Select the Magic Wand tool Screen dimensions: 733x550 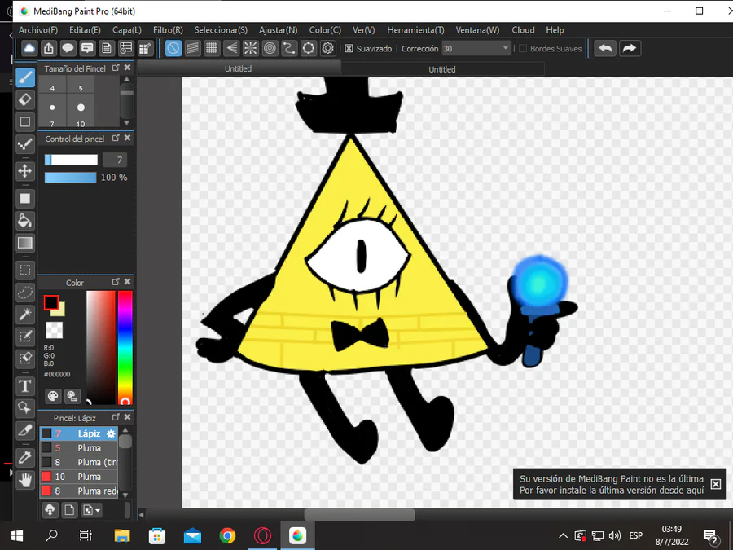coord(25,315)
